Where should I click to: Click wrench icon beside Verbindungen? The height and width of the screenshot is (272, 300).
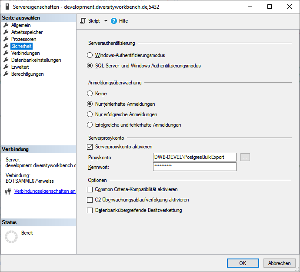click(6, 53)
